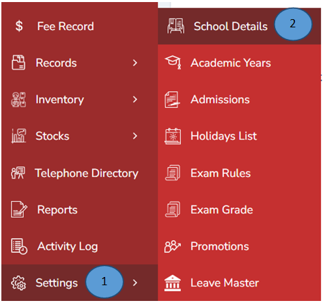This screenshot has height=303, width=323.
Task: Click the School Details book icon
Action: point(175,26)
